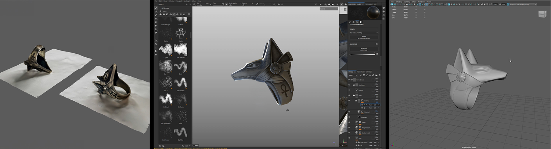Image resolution: width=551 pixels, height=149 pixels.
Task: Toggle visibility of Surface Details layer
Action: click(349, 133)
